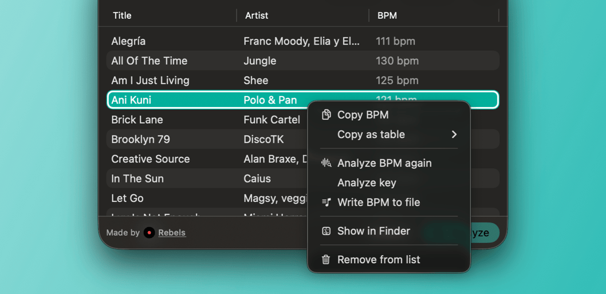Sort by the Title column header
Image resolution: width=606 pixels, height=294 pixels.
[122, 15]
